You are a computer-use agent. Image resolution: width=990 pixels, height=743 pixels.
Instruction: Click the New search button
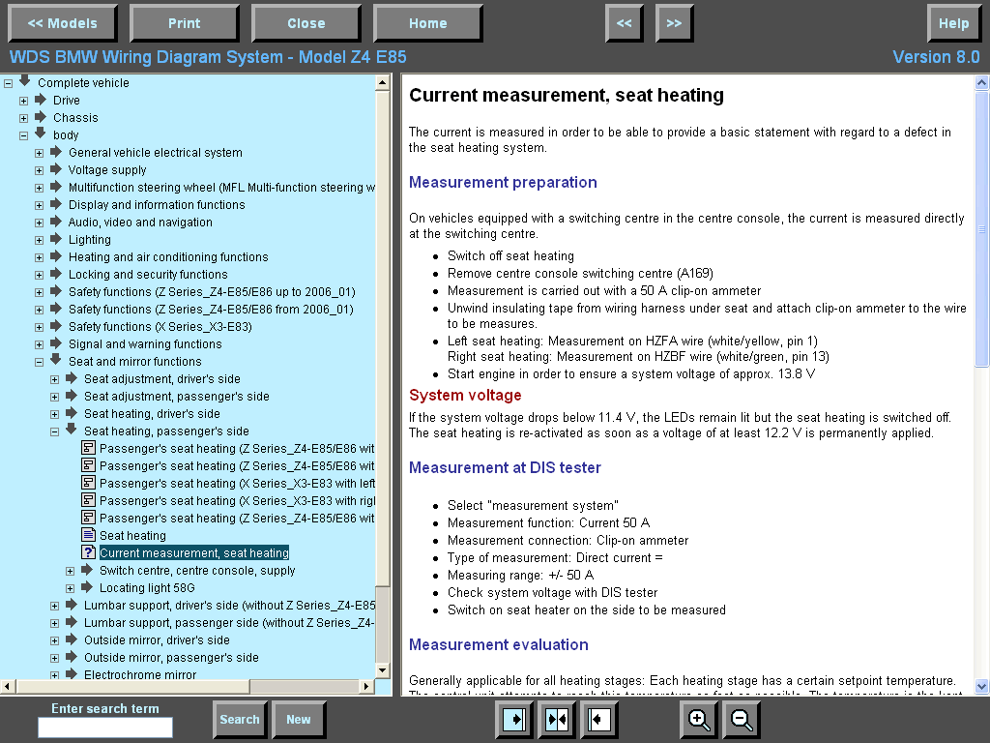[x=299, y=719]
